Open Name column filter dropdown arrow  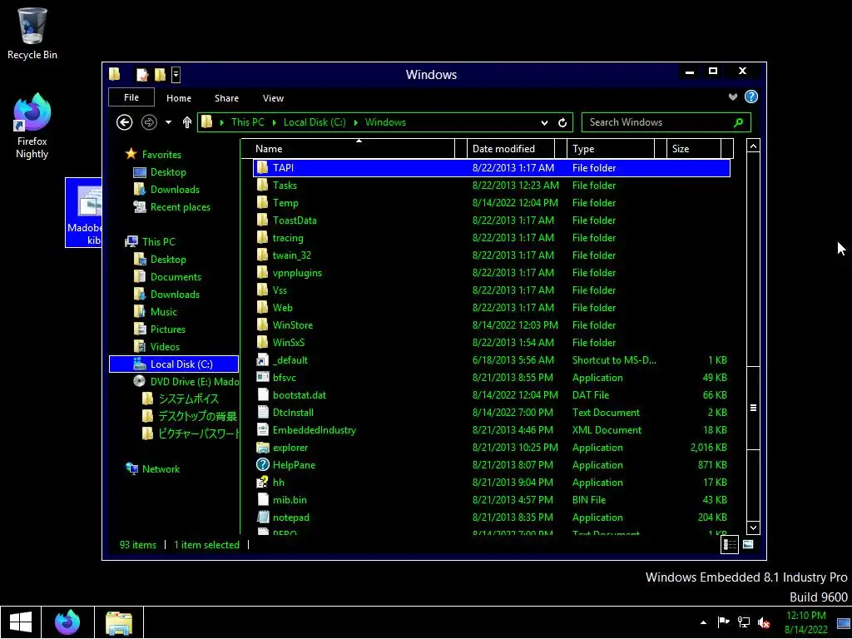click(461, 148)
